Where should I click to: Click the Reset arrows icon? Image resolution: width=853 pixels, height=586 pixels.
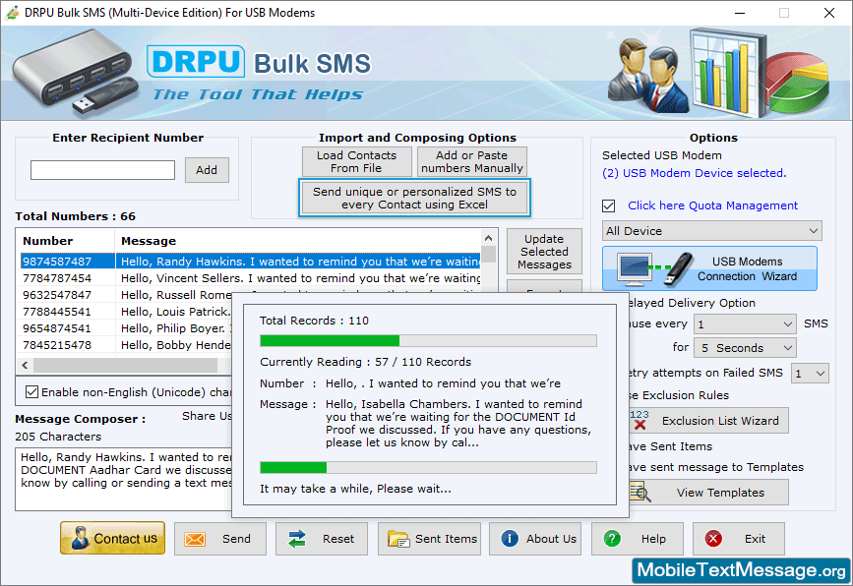coord(297,539)
